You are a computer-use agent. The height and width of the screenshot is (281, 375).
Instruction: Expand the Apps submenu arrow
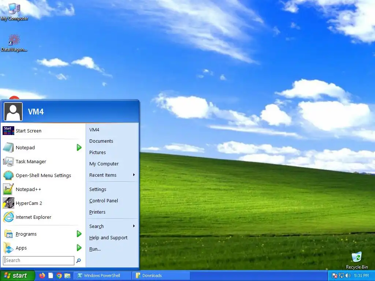(79, 248)
